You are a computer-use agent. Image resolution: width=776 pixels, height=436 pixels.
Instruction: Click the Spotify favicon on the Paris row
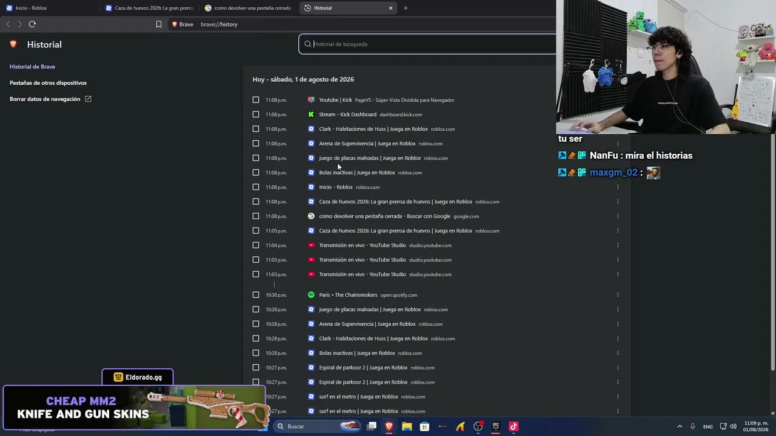tap(311, 295)
